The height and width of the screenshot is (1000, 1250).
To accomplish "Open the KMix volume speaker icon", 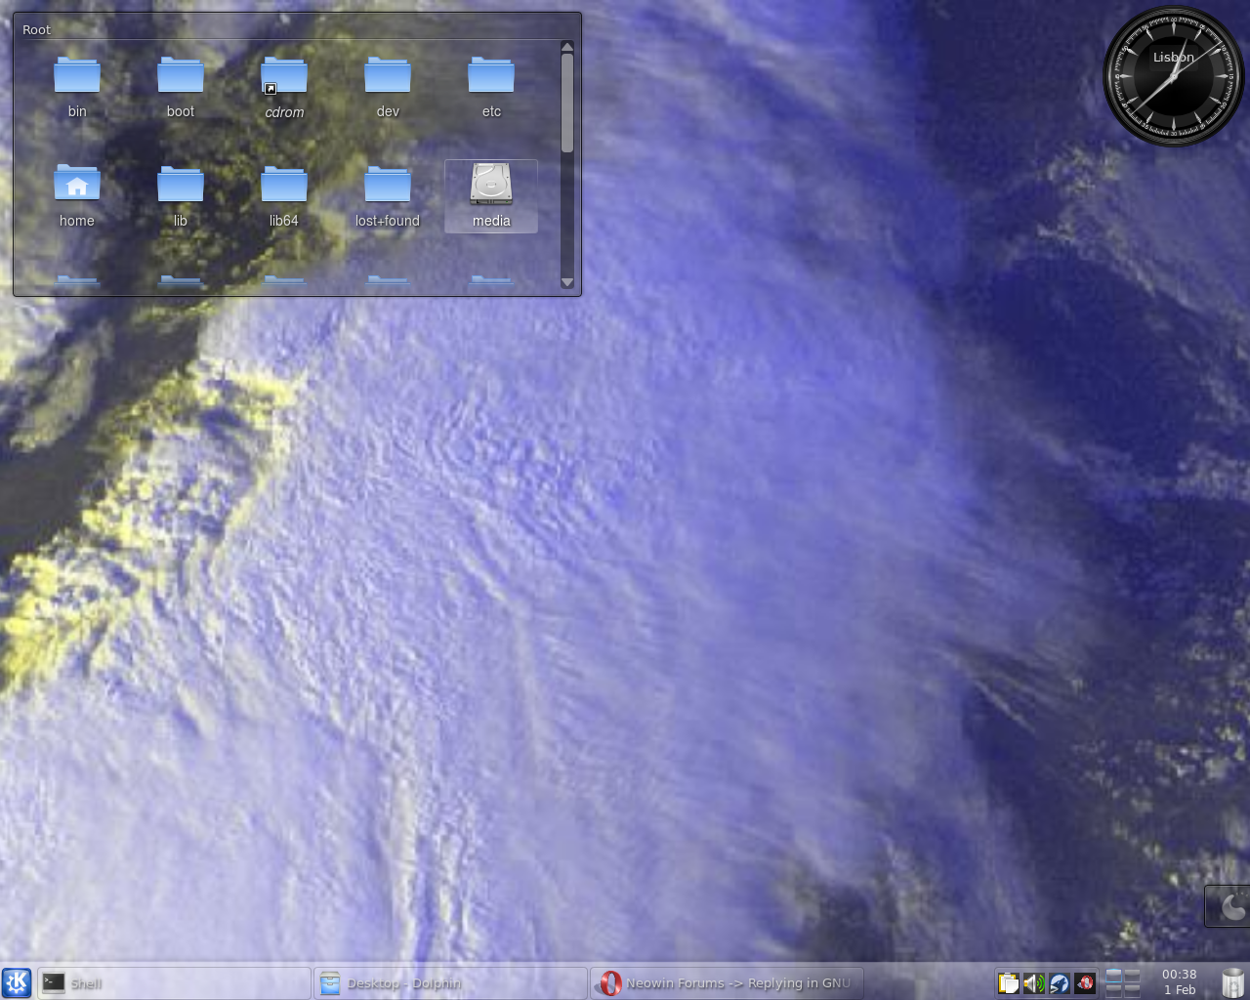I will click(1033, 982).
